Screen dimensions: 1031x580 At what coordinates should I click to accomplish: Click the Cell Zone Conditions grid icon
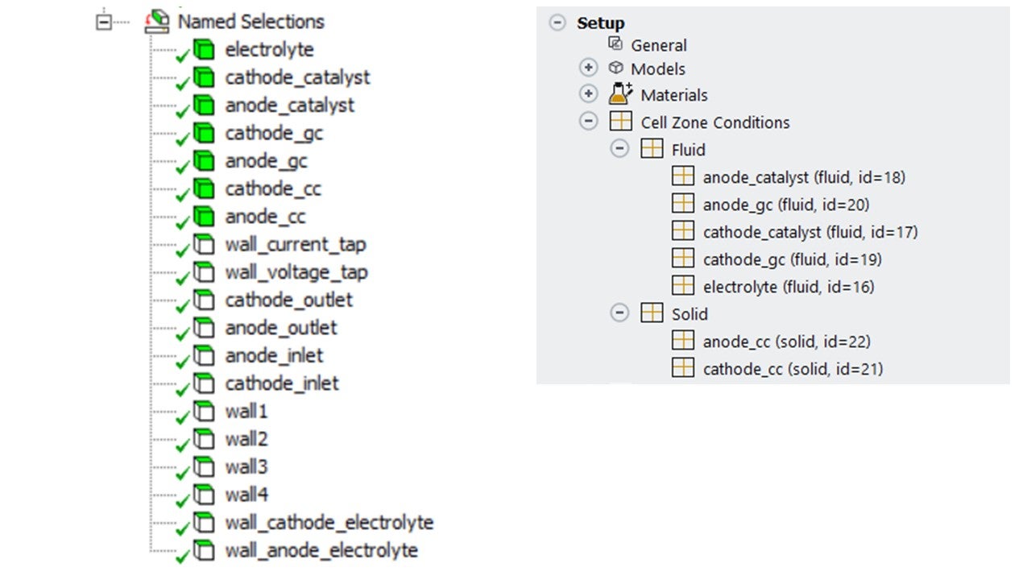pyautogui.click(x=621, y=122)
